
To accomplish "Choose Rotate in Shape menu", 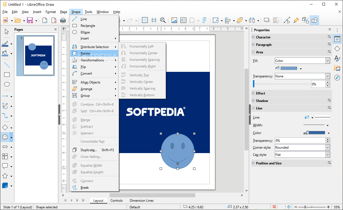I will click(94, 54).
